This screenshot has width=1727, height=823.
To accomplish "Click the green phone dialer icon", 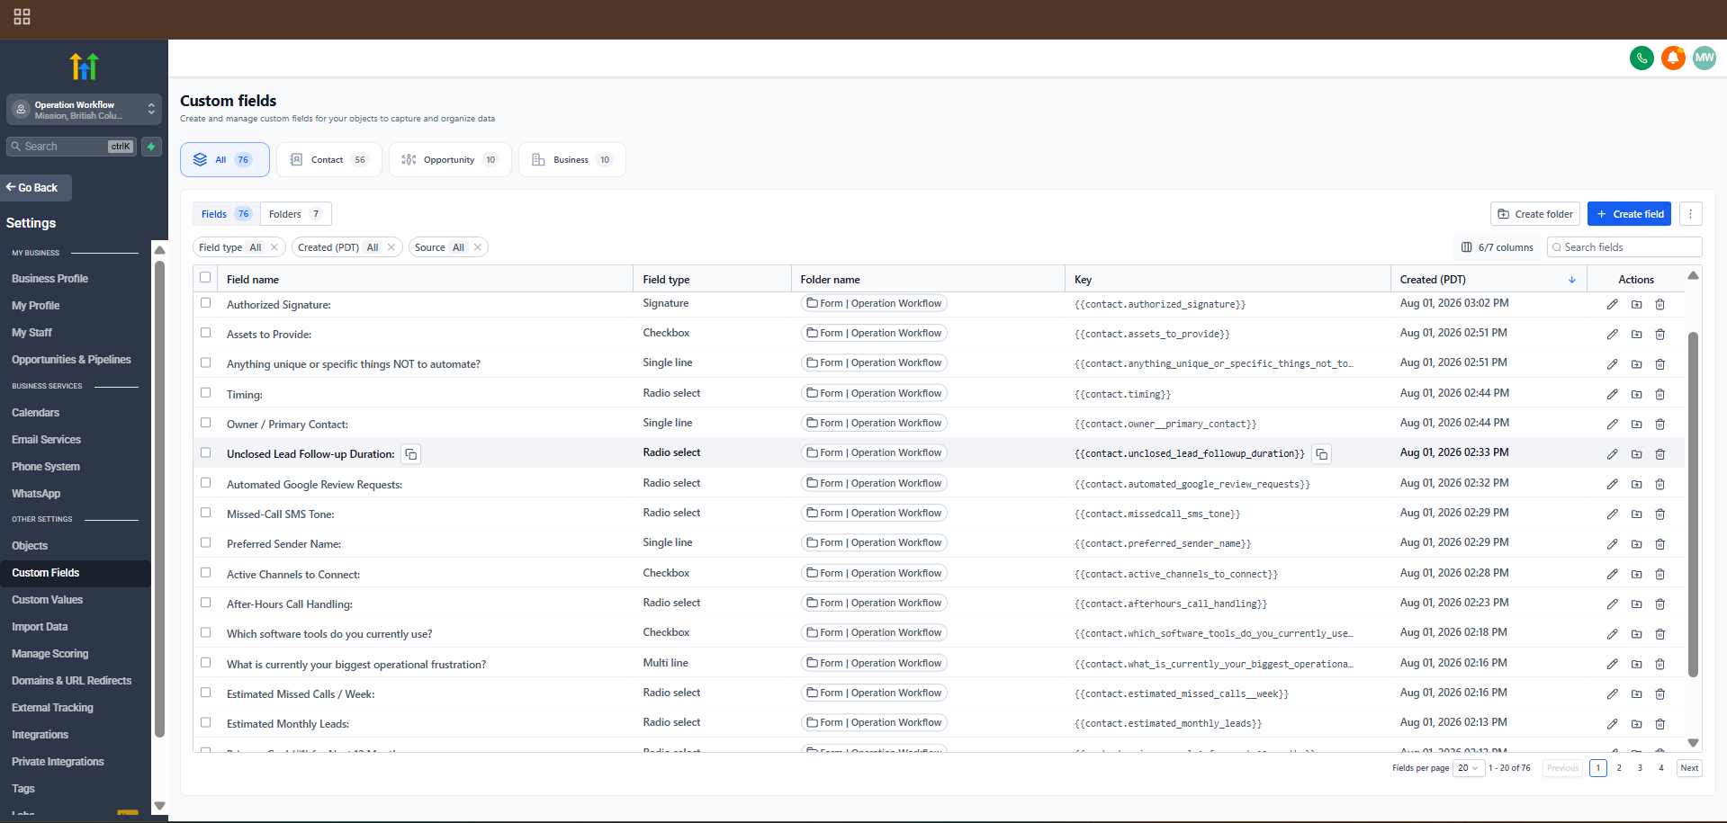I will tap(1642, 58).
